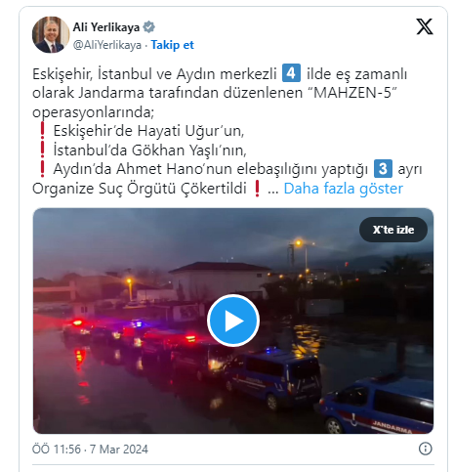Open the Ali Yerlikaya display name

[x=106, y=27]
